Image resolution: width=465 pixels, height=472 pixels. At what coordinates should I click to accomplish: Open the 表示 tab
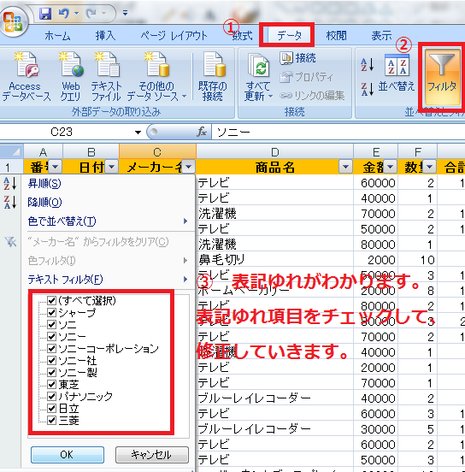point(381,36)
